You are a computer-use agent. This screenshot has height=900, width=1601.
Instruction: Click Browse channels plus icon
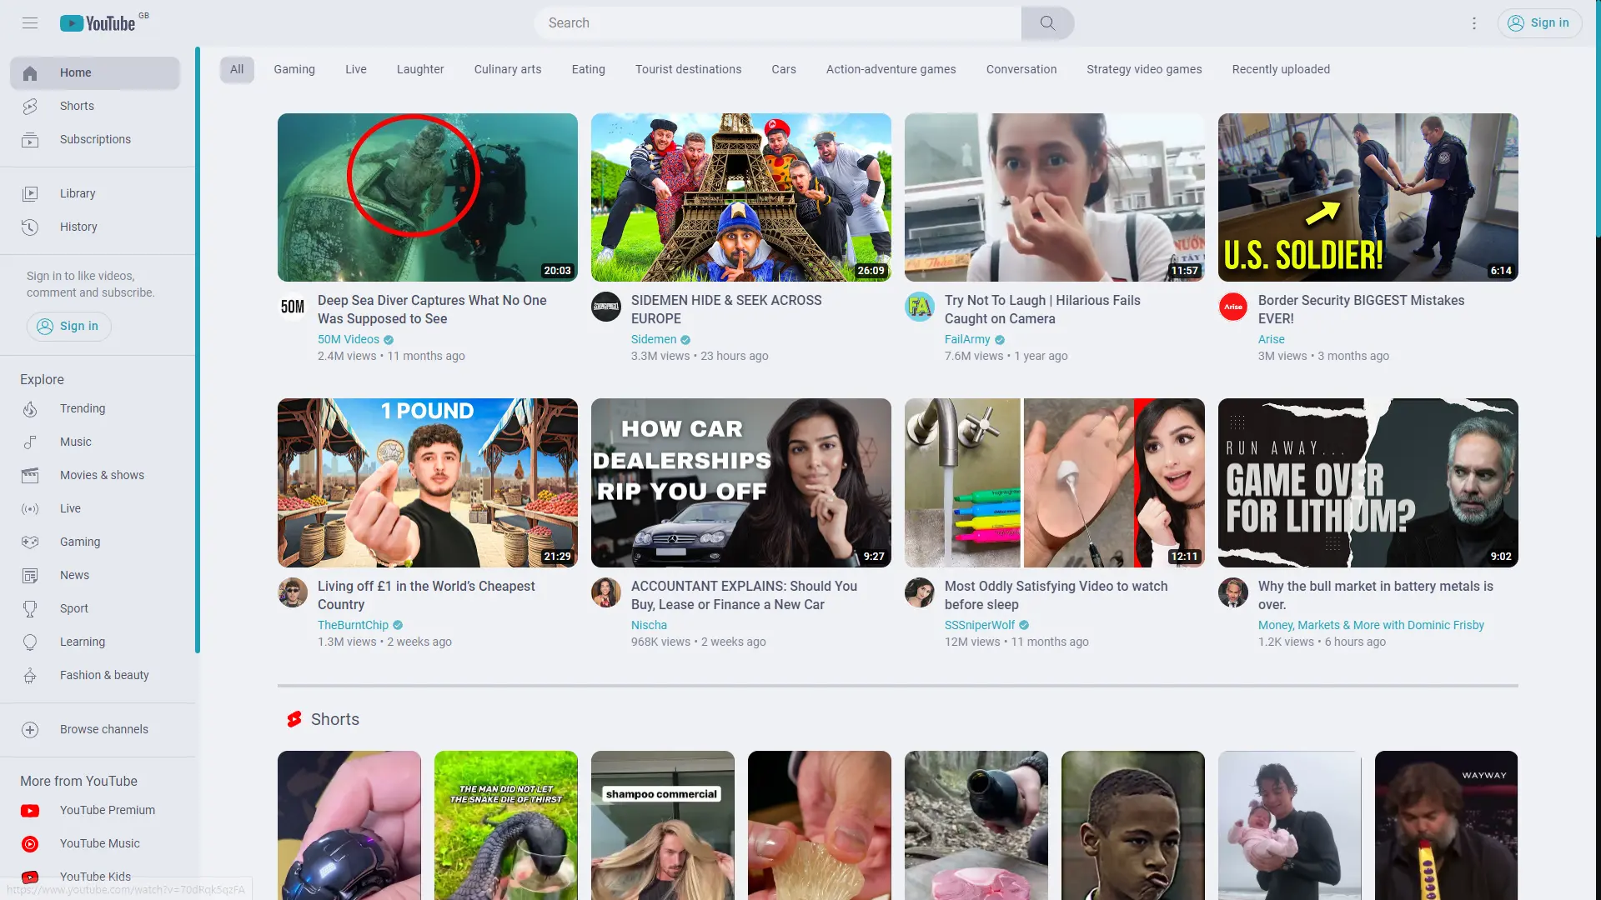pos(30,730)
